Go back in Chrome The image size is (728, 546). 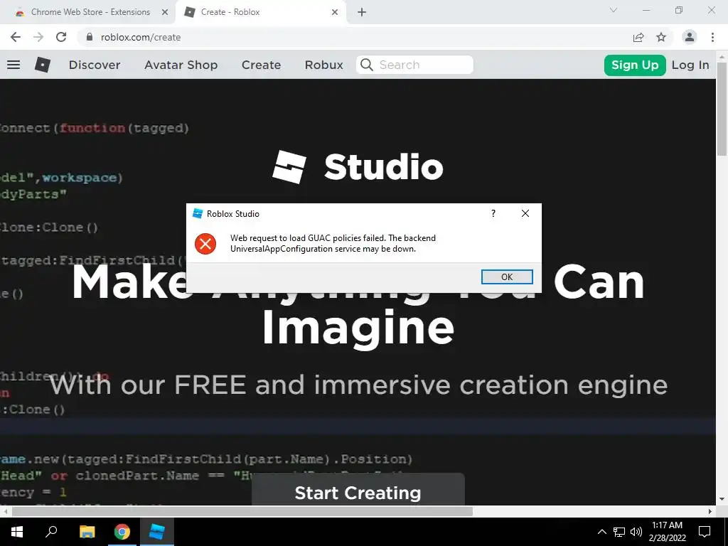click(16, 37)
